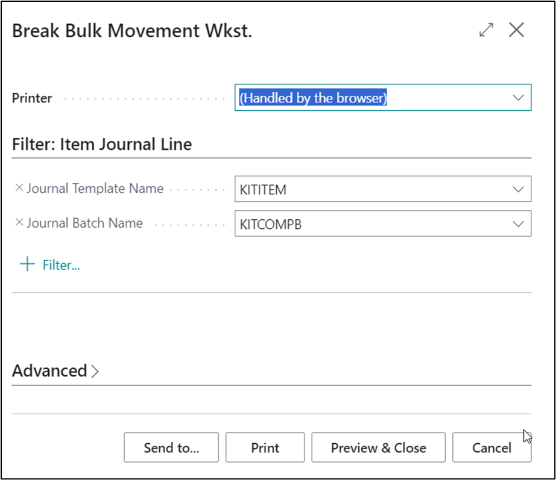
Task: Open the Journal Batch Name dropdown arrow
Action: (518, 224)
